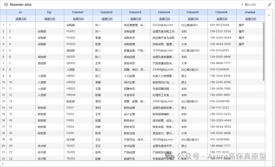Click cell 138-3456-7890
The height and width of the screenshot is (167, 275).
tap(222, 89)
